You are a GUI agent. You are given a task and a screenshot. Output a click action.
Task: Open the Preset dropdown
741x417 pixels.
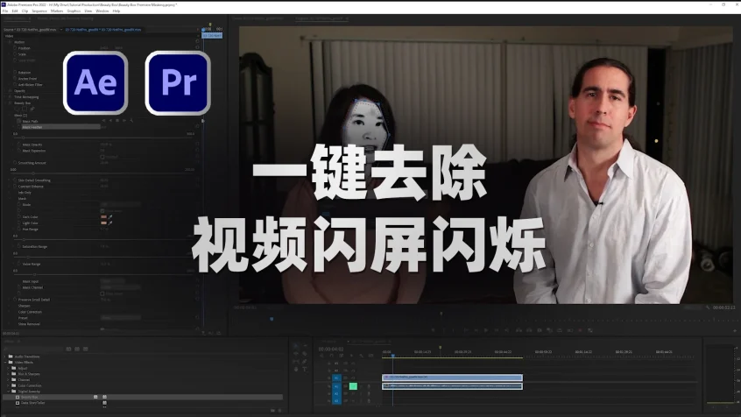pyautogui.click(x=121, y=318)
